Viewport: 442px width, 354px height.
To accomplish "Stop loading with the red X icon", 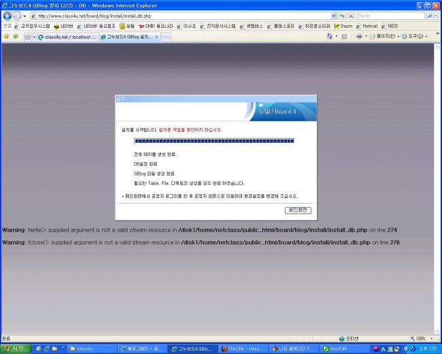I will coord(351,16).
